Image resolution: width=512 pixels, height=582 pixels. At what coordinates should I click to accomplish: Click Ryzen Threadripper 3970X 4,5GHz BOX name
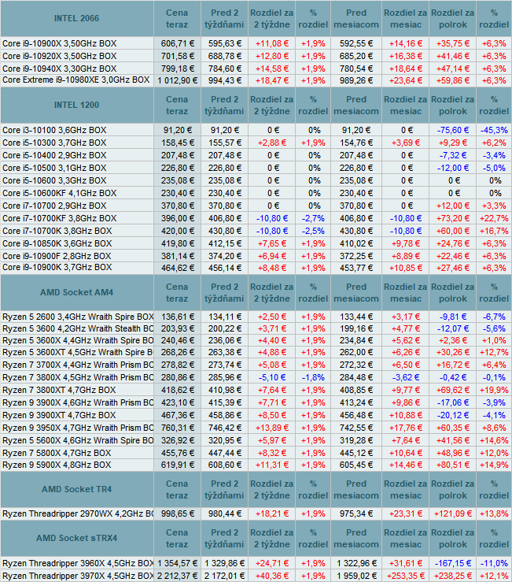pos(78,576)
